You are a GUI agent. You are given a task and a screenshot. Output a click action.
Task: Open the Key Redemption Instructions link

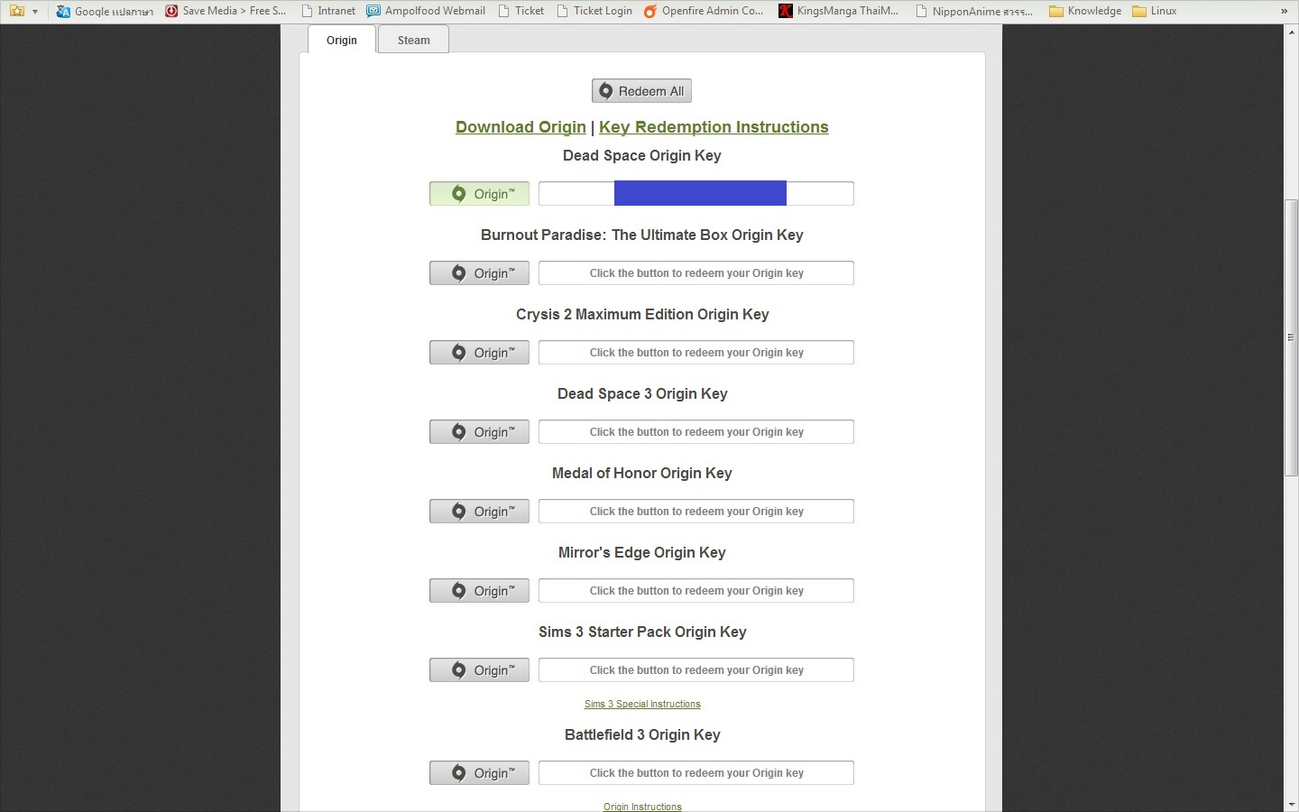click(x=714, y=127)
